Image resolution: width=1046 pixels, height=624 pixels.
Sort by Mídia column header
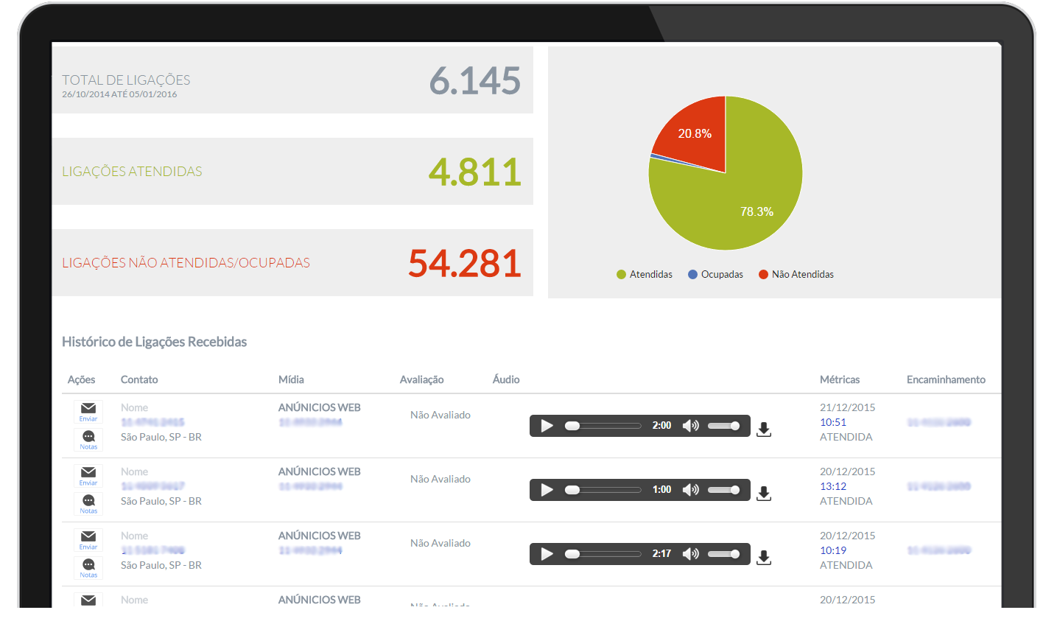(x=291, y=379)
